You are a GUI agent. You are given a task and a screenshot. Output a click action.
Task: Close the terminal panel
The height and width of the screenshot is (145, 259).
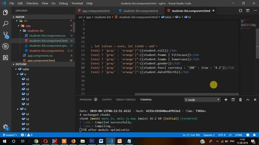(255, 100)
